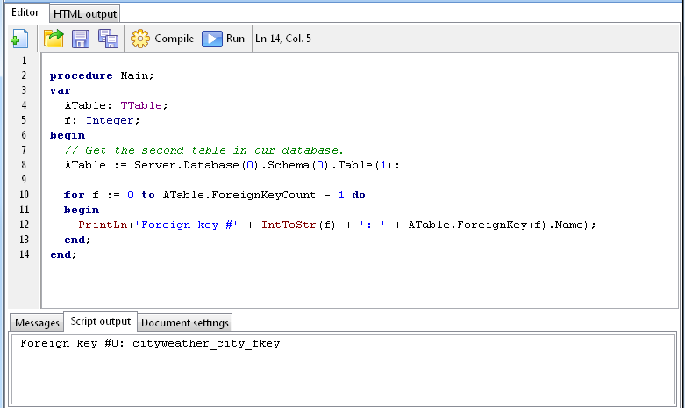Click the 'Foreign key #0' output line
The image size is (685, 408).
[150, 343]
